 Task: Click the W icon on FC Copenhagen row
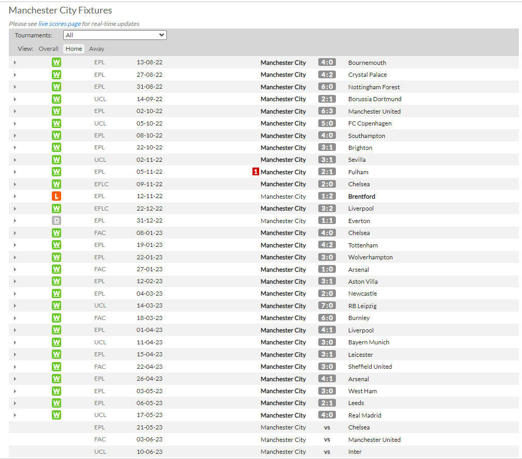(57, 123)
